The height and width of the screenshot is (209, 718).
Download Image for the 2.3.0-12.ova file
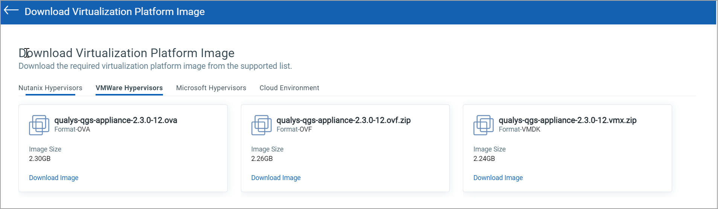pyautogui.click(x=54, y=178)
